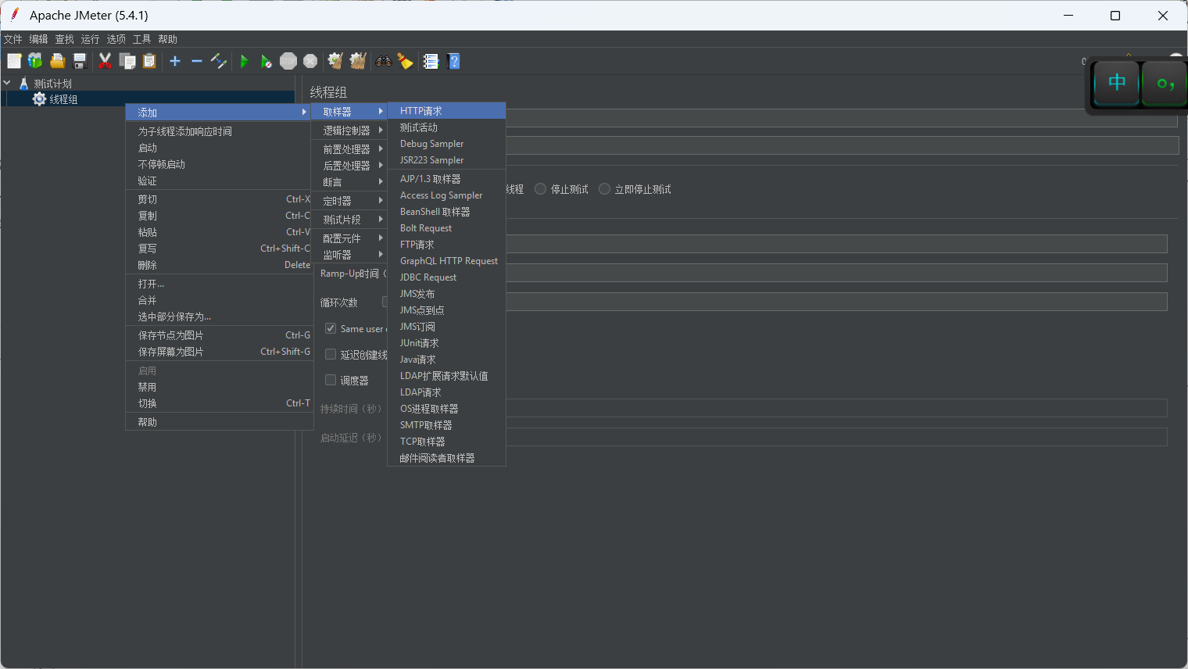
Task: Click Start No Pauses icon
Action: point(266,61)
